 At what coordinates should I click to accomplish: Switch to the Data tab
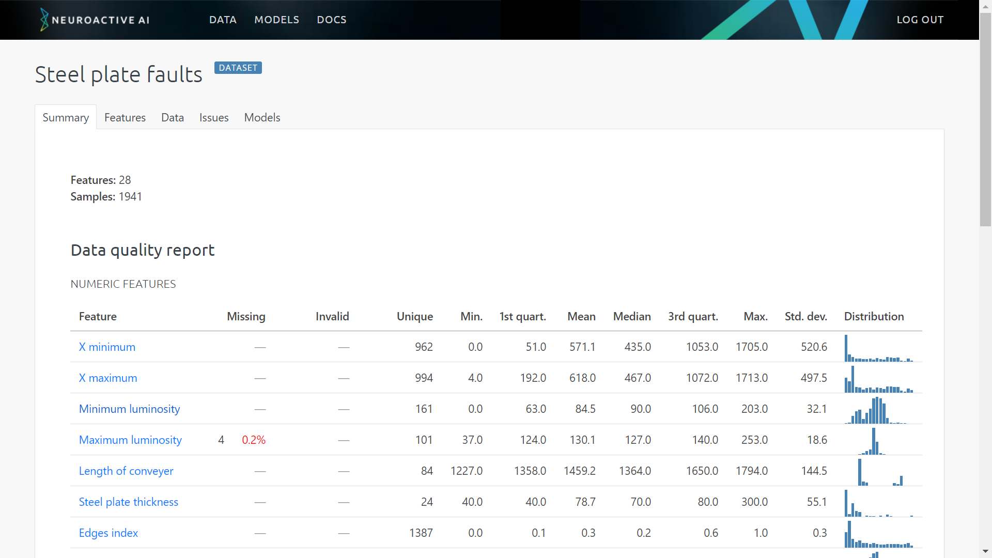coord(172,117)
